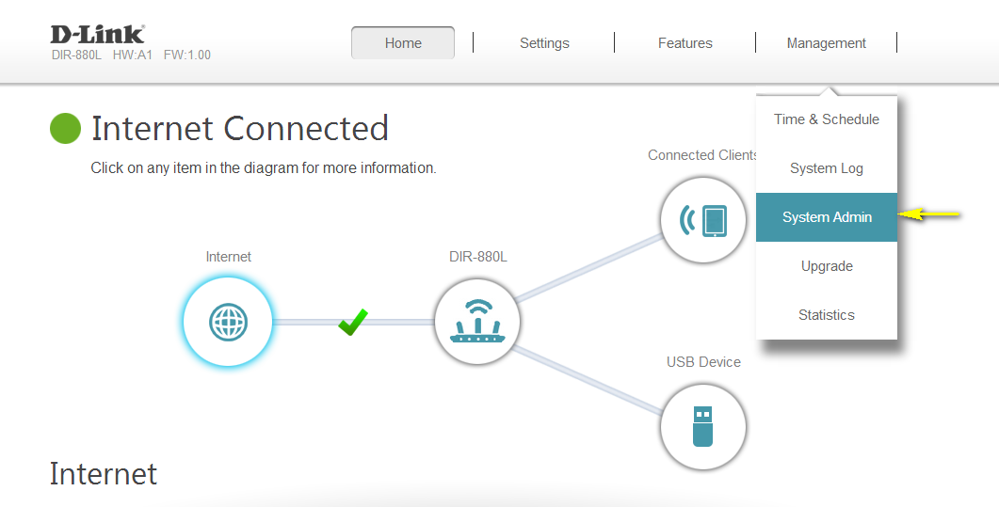Click the 'USB Device' text label

click(x=703, y=362)
